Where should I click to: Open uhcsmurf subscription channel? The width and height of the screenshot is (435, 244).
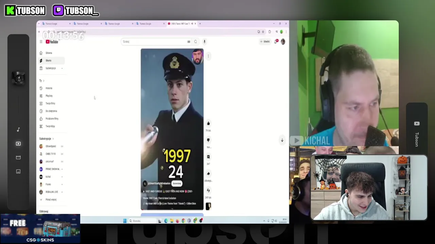51,162
